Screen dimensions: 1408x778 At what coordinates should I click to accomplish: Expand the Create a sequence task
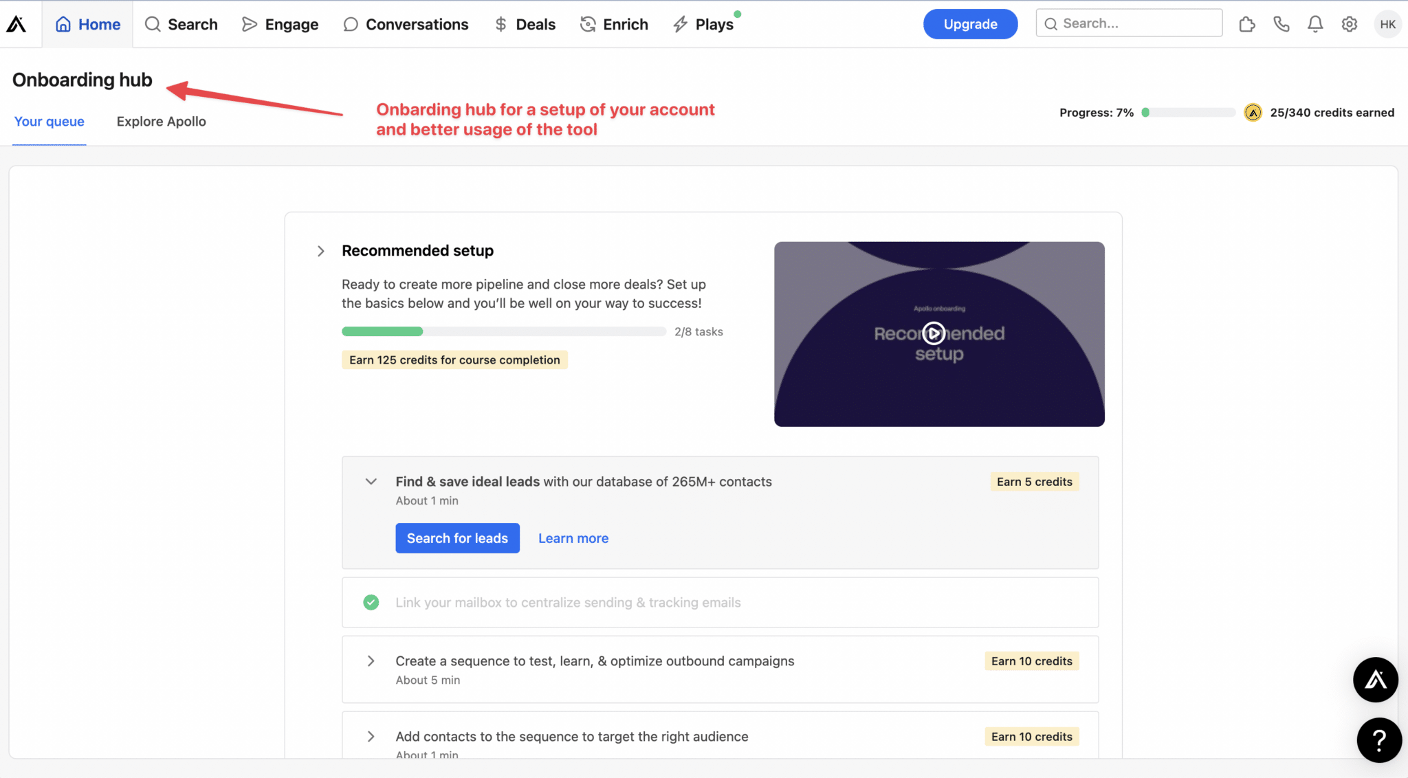[x=371, y=660]
